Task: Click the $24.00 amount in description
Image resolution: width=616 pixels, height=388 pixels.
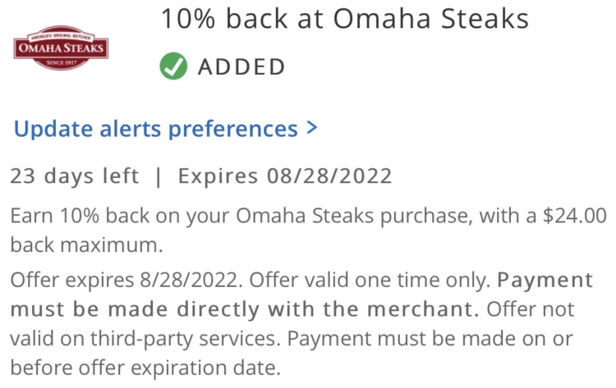Action: 574,216
